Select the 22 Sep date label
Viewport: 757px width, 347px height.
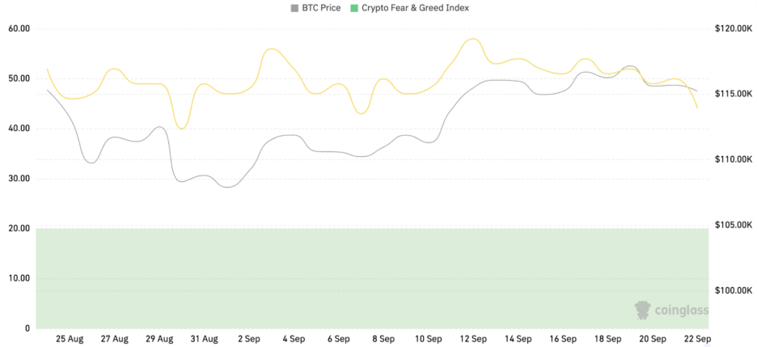[696, 339]
